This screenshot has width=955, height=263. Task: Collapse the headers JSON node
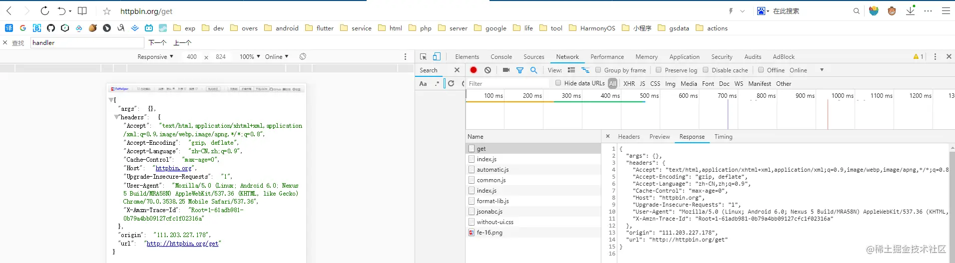click(116, 117)
